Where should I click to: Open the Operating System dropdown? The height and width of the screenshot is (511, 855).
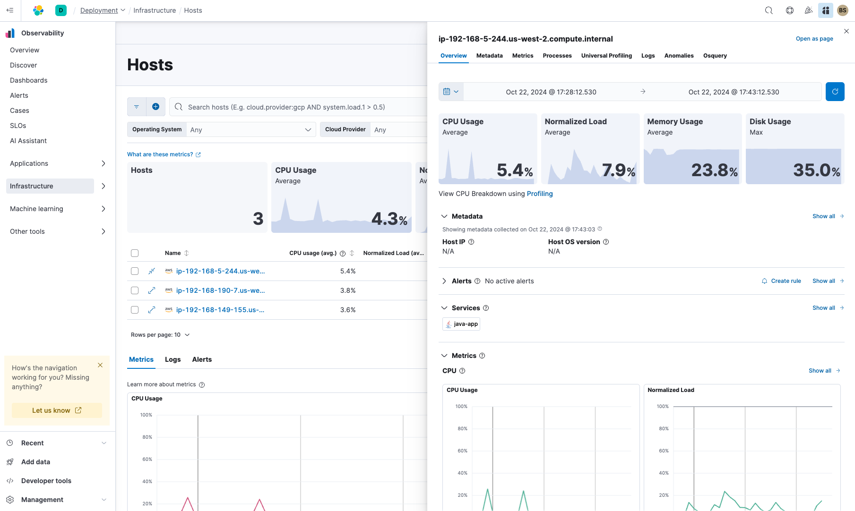(250, 129)
